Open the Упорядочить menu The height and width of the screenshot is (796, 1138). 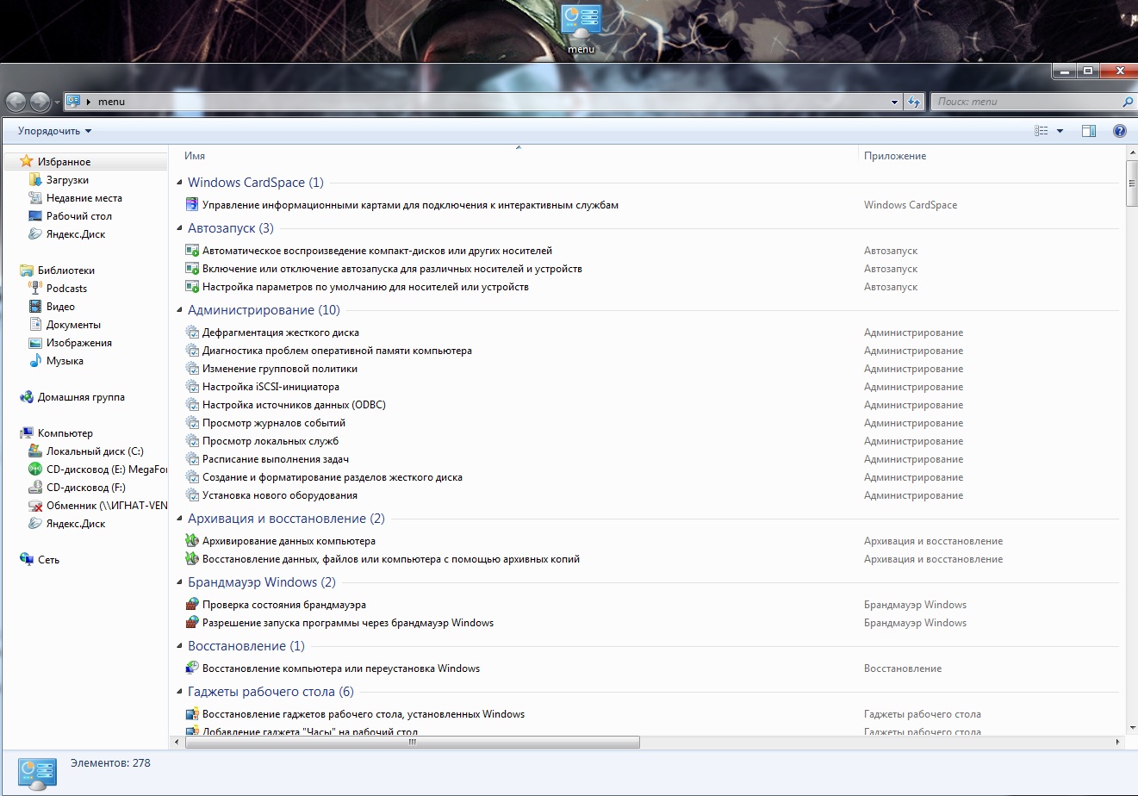point(54,131)
